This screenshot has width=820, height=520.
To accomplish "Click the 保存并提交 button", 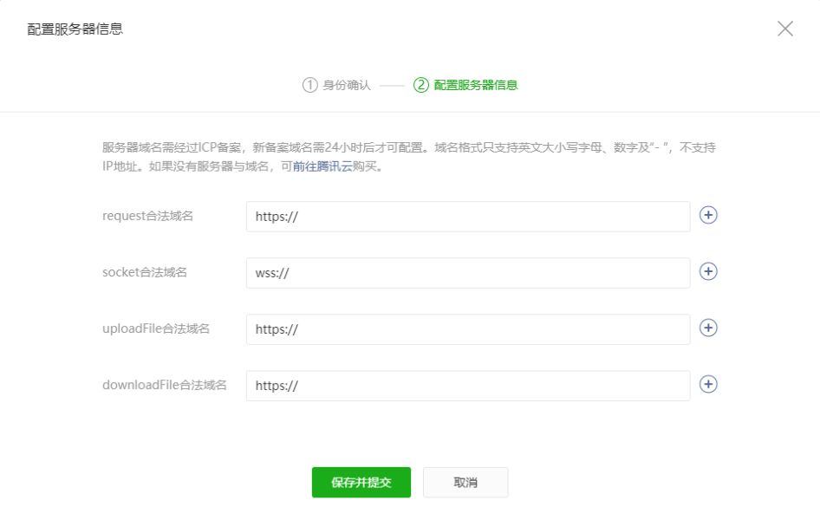I will pyautogui.click(x=361, y=483).
